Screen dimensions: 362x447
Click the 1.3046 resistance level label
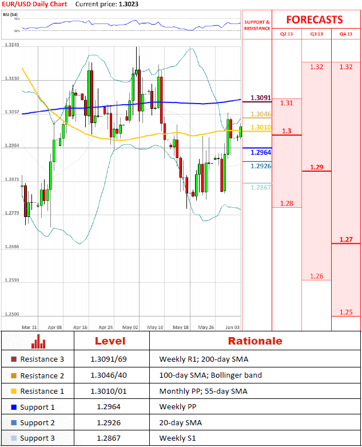click(x=261, y=114)
